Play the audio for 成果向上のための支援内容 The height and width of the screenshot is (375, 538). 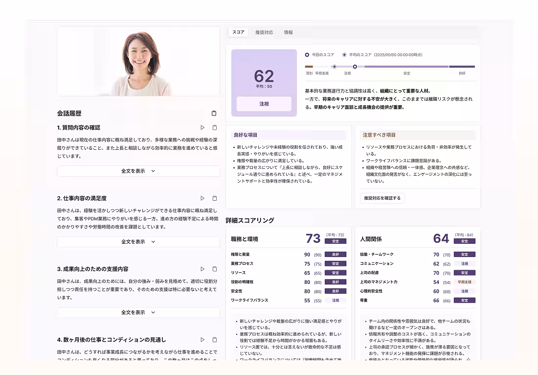click(x=202, y=269)
